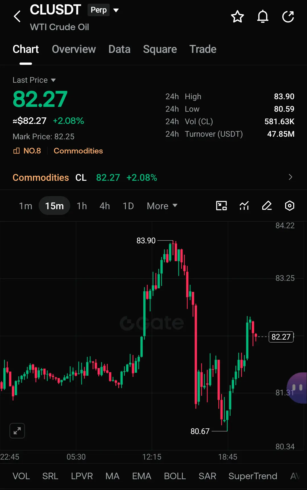Toggle the SuperTrend indicator
This screenshot has width=307, height=490.
tap(253, 476)
